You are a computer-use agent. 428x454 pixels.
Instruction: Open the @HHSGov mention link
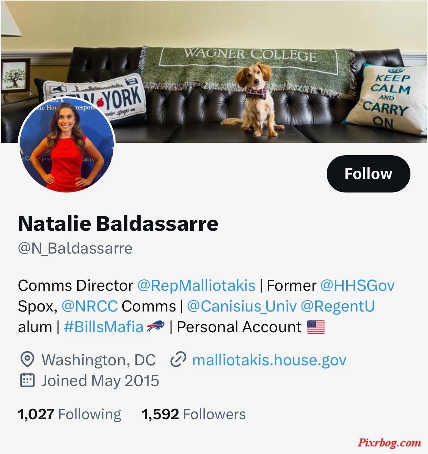click(357, 286)
